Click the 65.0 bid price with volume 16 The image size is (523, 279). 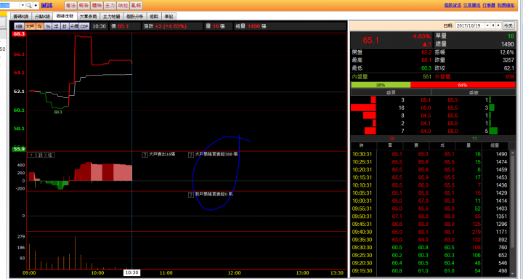click(426, 108)
